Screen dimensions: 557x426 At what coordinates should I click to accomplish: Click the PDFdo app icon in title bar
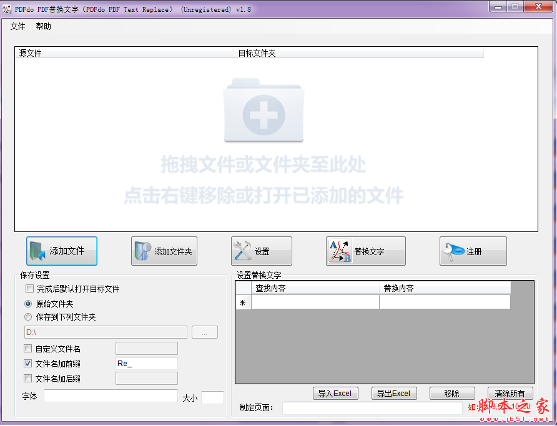(7, 9)
